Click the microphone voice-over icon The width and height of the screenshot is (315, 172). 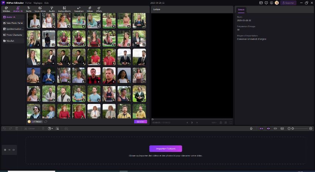pyautogui.click(x=251, y=129)
